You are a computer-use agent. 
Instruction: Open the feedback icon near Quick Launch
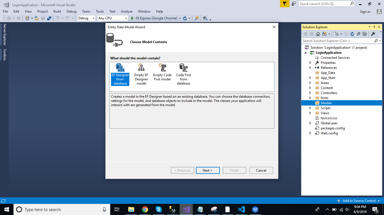(294, 4)
